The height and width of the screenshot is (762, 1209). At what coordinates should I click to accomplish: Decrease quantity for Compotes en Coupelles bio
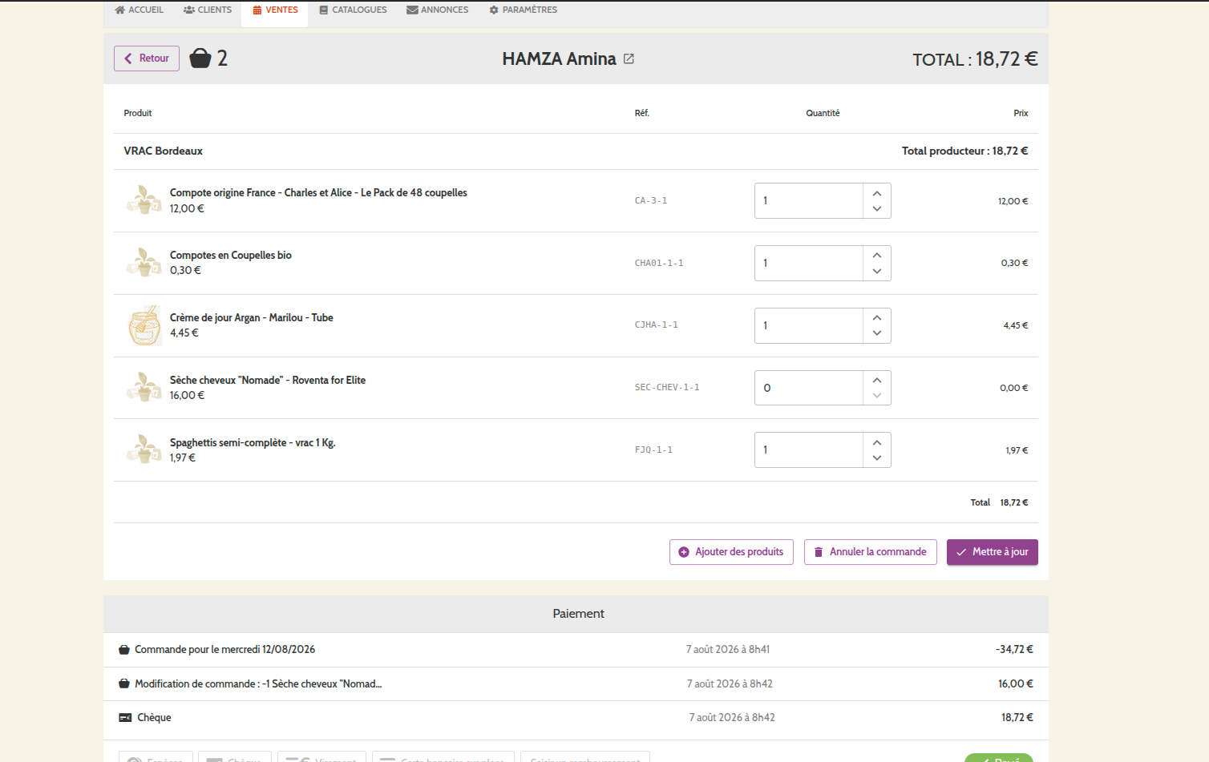tap(877, 272)
